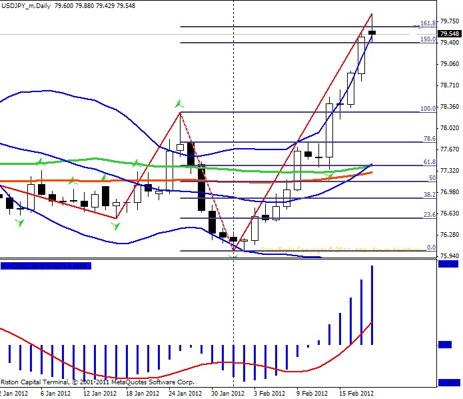Screen dimensions: 463x399
Task: Click the current price candle marker near 79.548
Action: [x=372, y=32]
